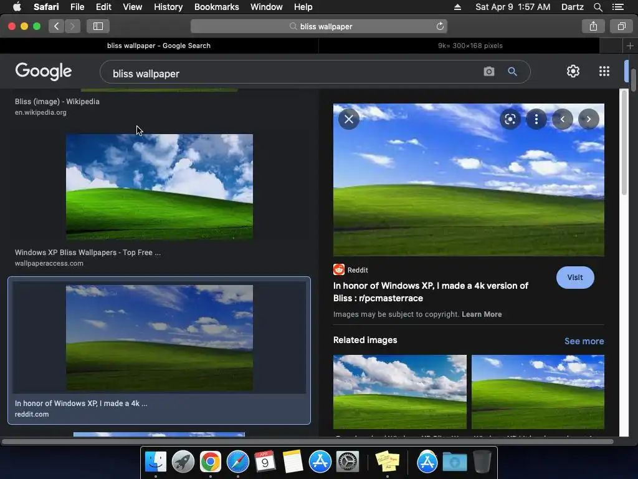This screenshot has width=638, height=479.
Task: Open the Bookmarks menu
Action: pos(216,7)
